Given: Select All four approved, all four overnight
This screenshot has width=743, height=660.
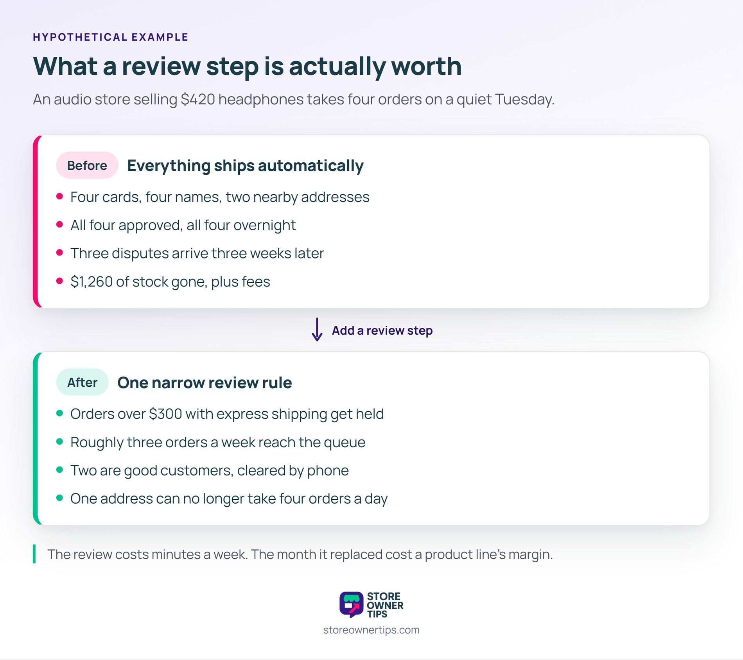Looking at the screenshot, I should 183,225.
